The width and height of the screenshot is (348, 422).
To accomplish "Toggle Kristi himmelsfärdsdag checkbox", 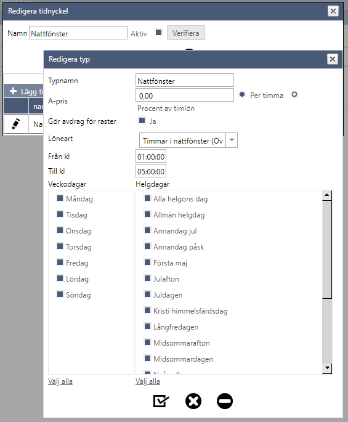I will click(x=147, y=310).
